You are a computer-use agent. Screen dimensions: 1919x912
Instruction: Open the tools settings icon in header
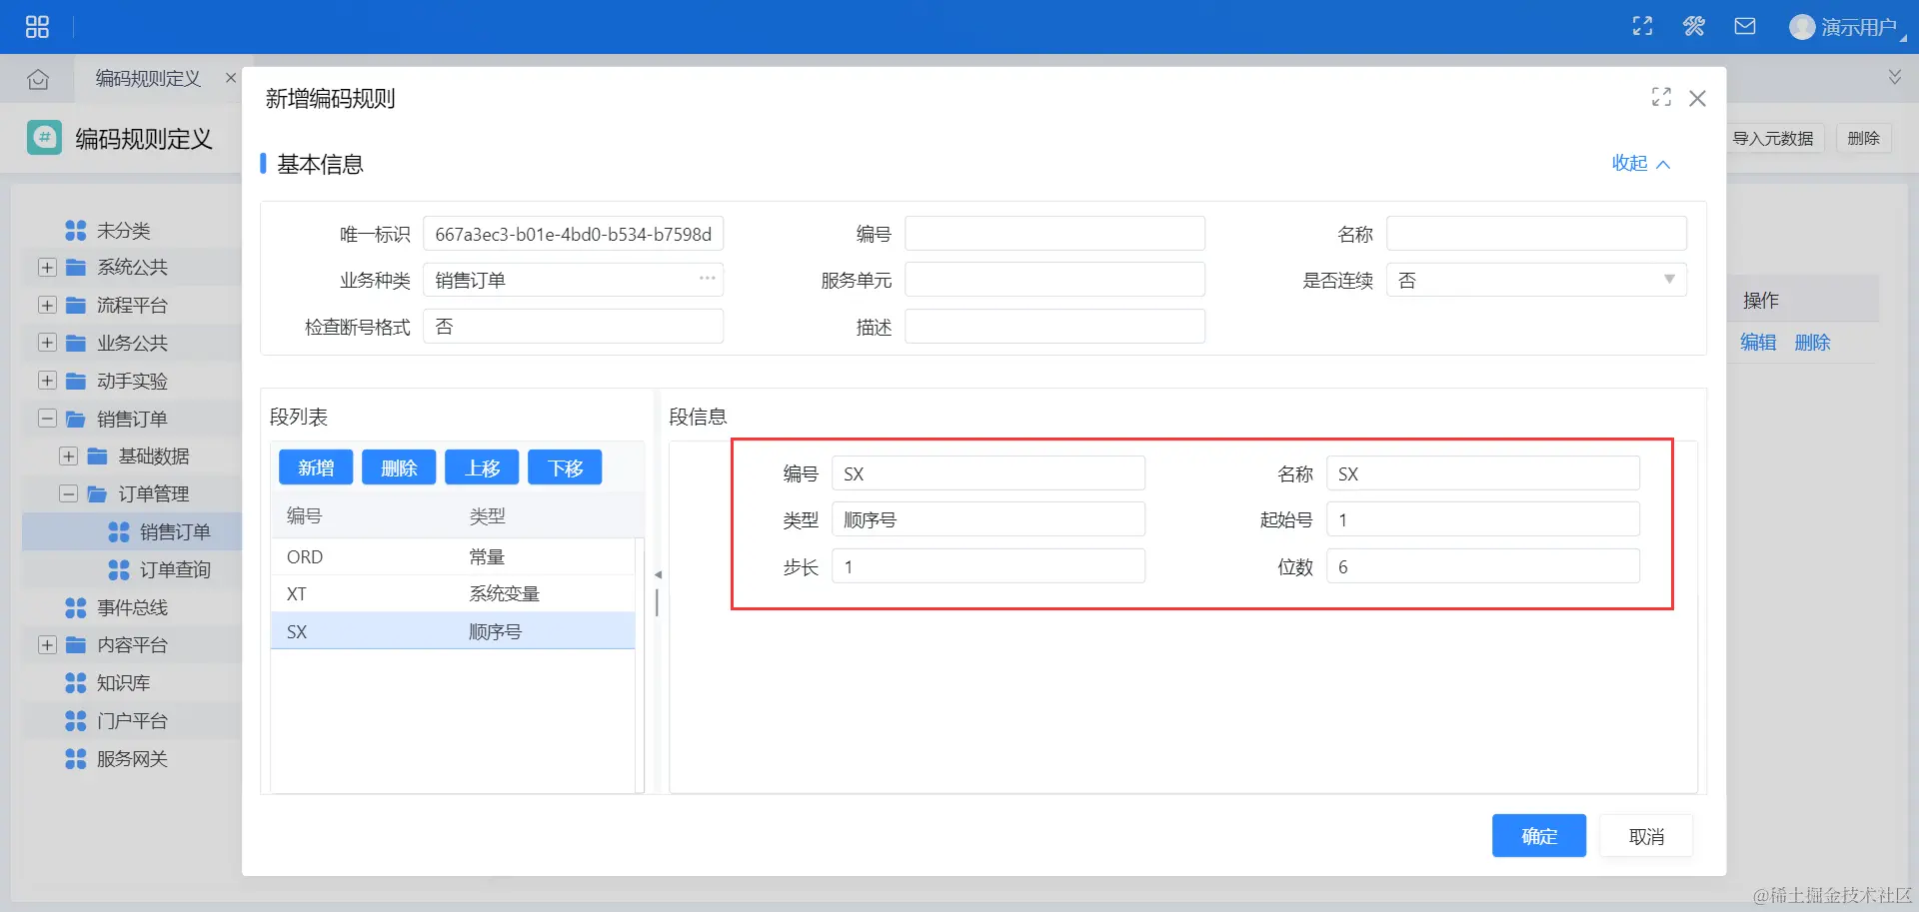tap(1694, 26)
